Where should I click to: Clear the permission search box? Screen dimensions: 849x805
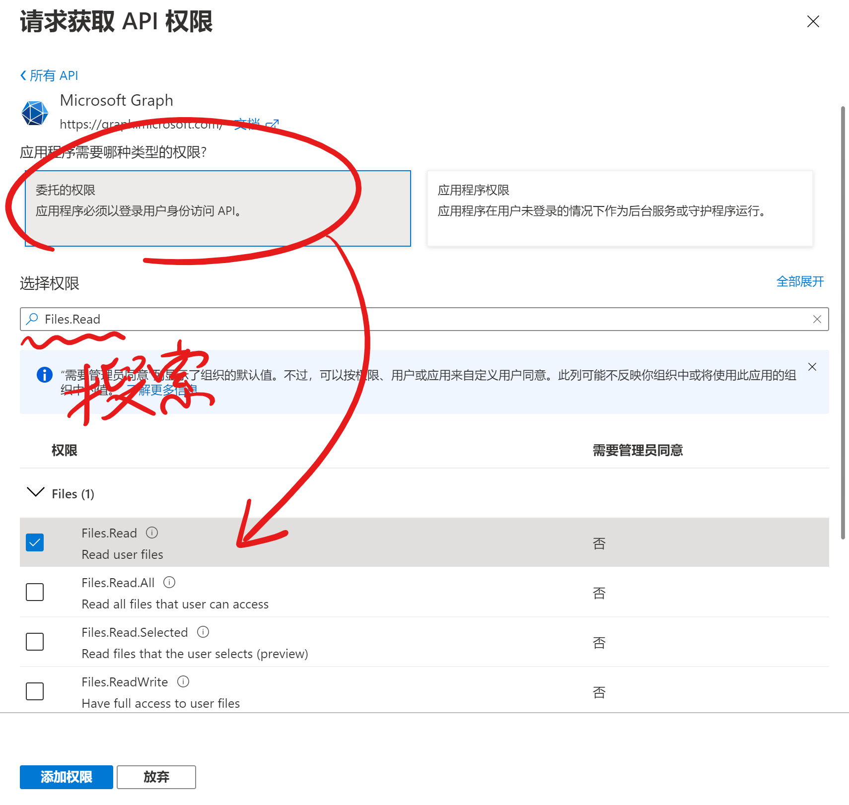[817, 319]
